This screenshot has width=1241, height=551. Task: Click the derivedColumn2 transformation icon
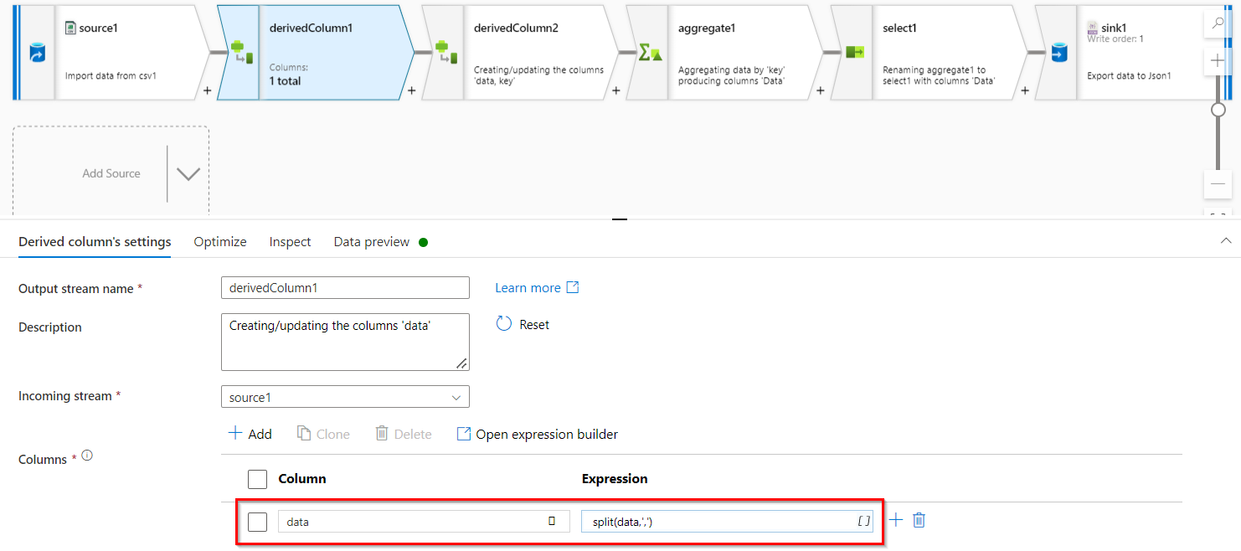pyautogui.click(x=445, y=53)
